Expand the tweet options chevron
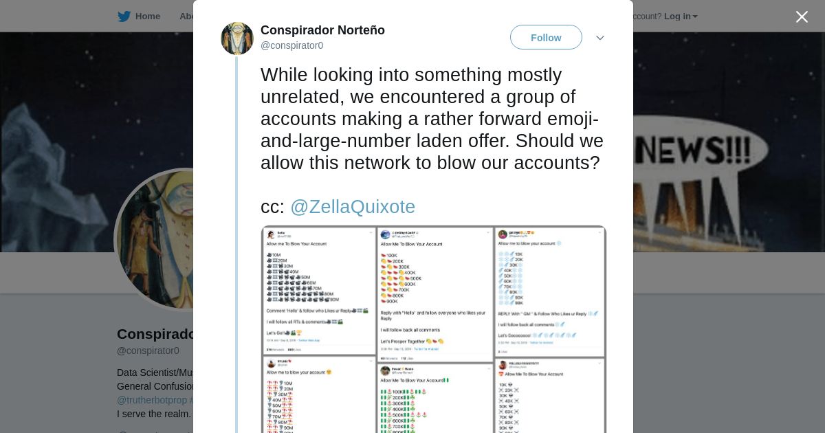Viewport: 825px width, 433px height. pos(600,38)
